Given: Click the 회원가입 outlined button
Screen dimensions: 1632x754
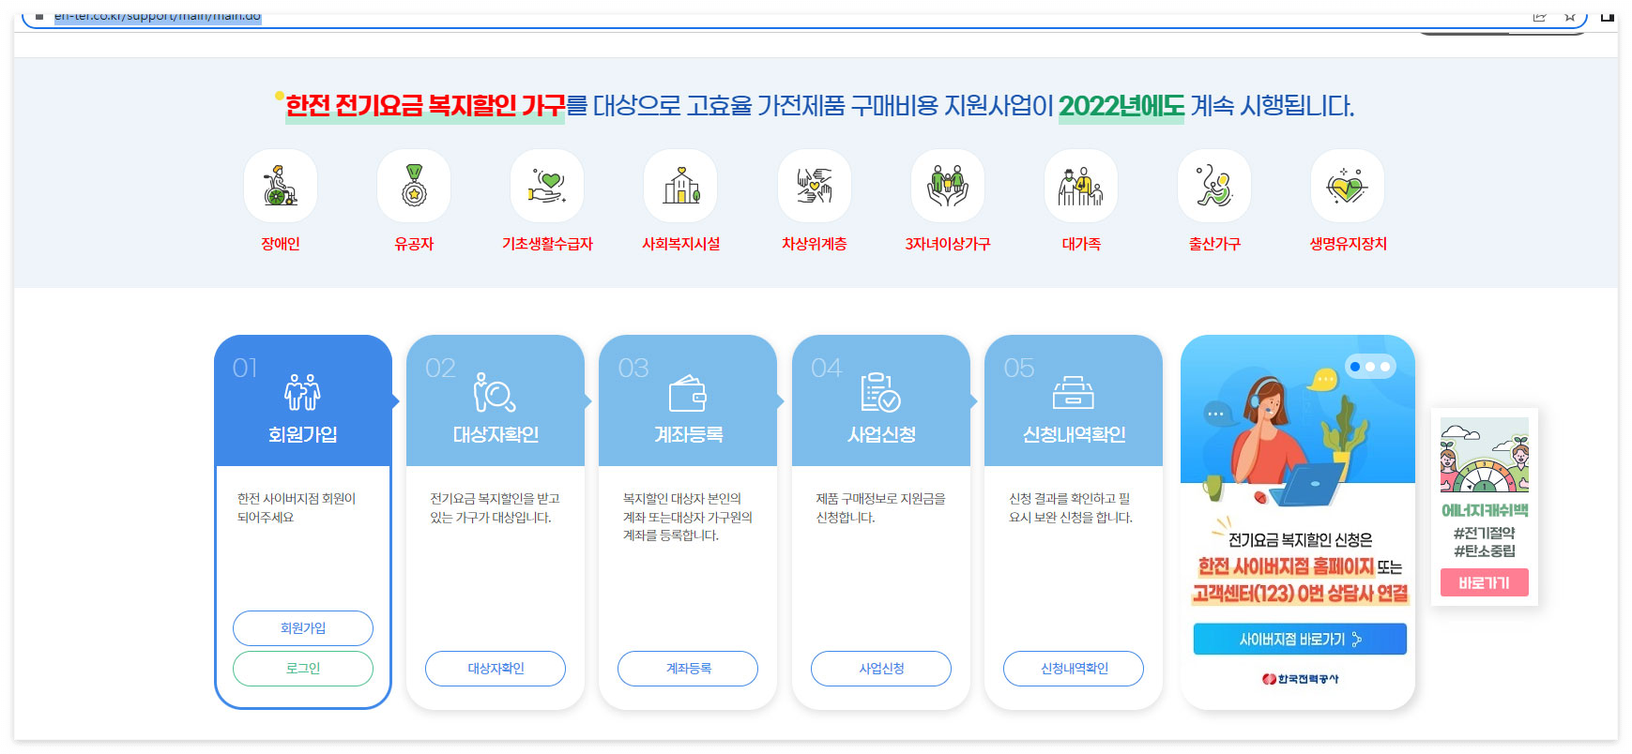Looking at the screenshot, I should tap(303, 628).
